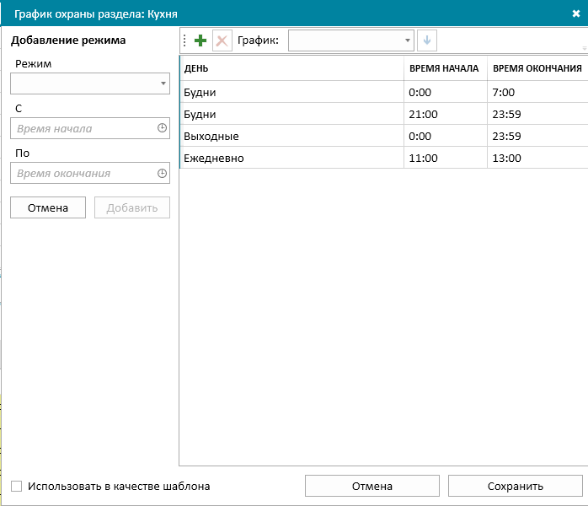Screen dimensions: 588x506
Task: Open clock picker in Время окончания field
Action: coord(162,173)
